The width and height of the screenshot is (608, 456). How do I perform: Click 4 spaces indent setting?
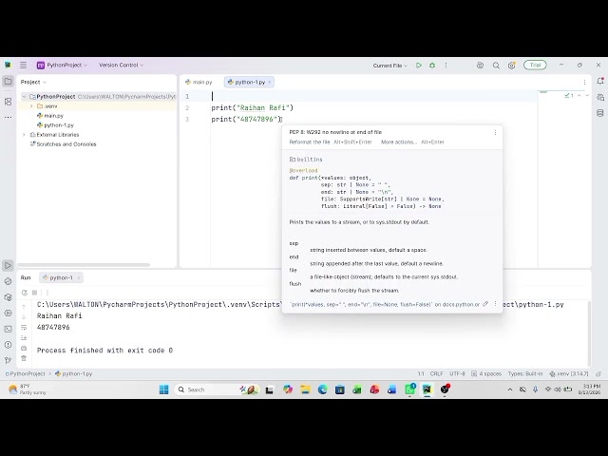click(486, 373)
